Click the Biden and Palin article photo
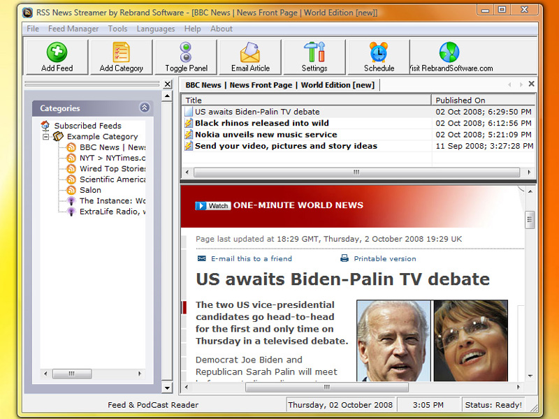The width and height of the screenshot is (559, 419). point(433,341)
